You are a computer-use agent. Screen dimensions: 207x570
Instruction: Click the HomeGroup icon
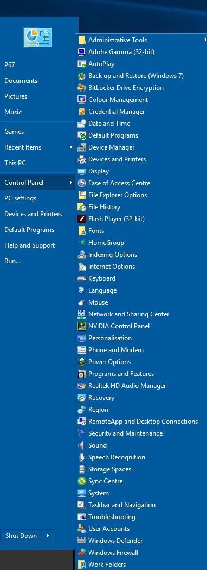(82, 243)
